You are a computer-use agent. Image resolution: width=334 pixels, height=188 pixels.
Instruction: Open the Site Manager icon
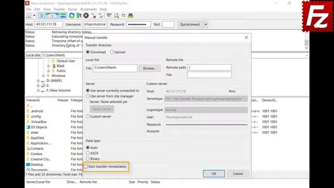click(x=29, y=16)
